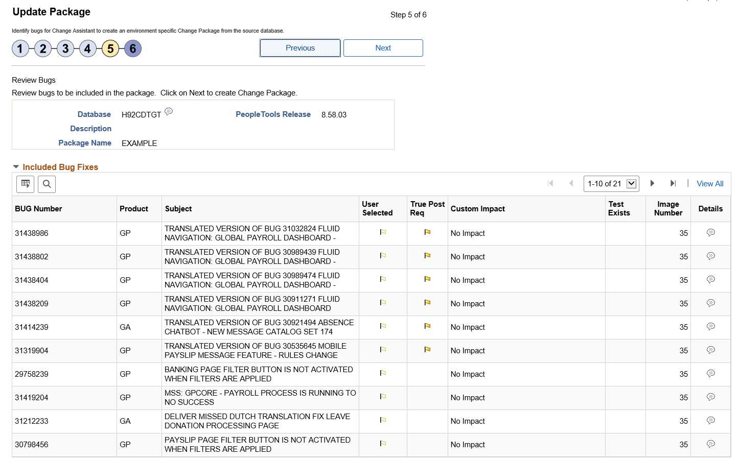Open details bubble for bug 31414239

[710, 327]
